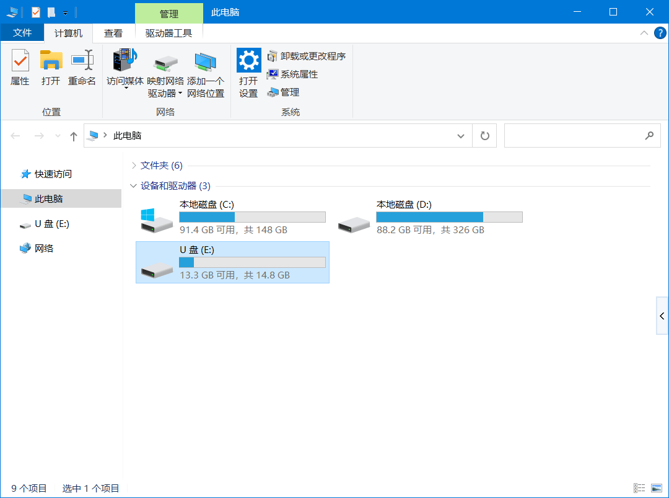Open the 文件 menu tab
The height and width of the screenshot is (498, 669).
[22, 33]
